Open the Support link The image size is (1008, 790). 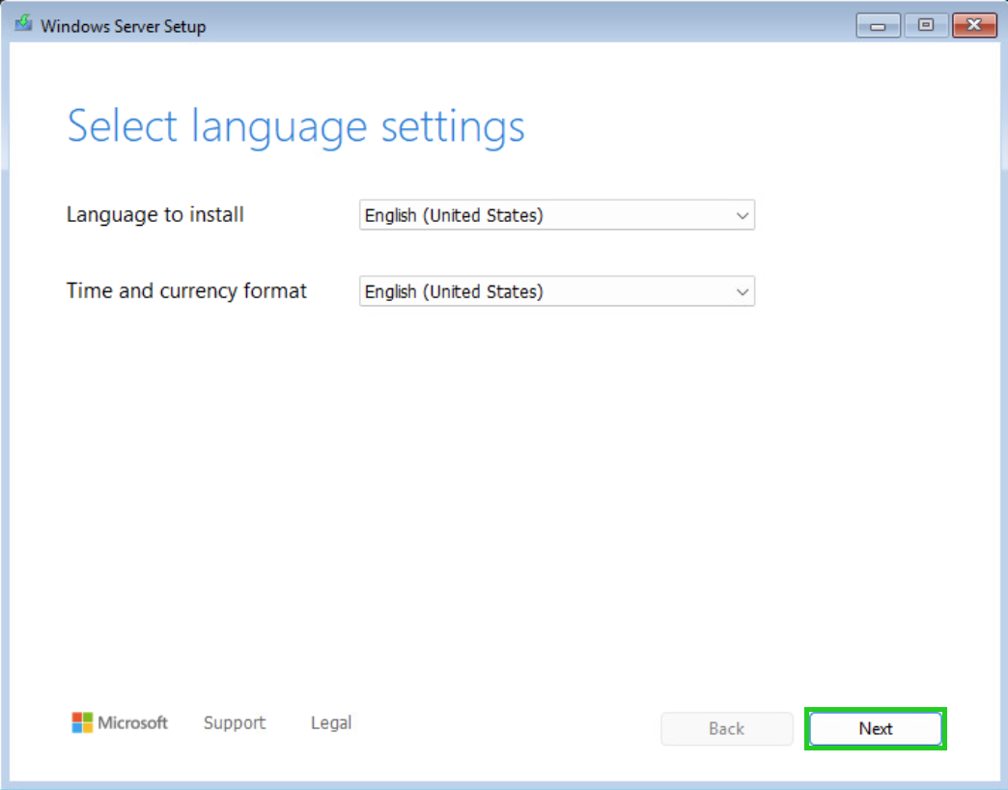tap(234, 722)
